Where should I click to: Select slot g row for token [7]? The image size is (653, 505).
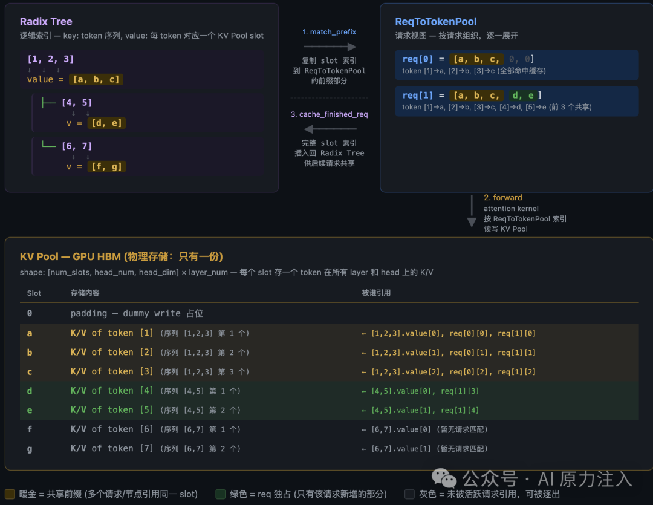pyautogui.click(x=329, y=449)
